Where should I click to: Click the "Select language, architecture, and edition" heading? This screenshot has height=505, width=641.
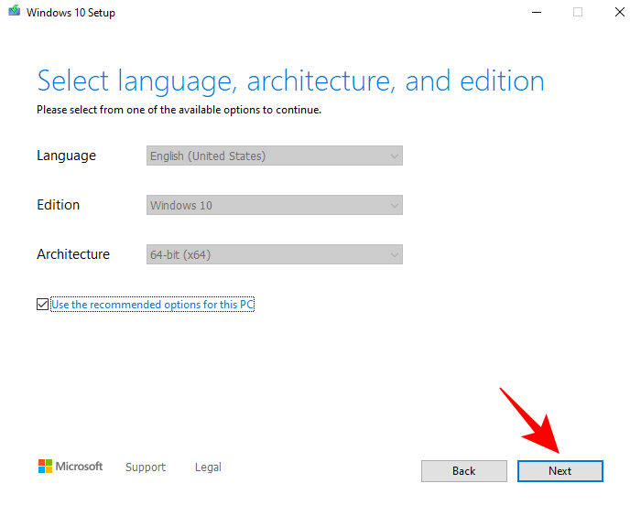290,81
